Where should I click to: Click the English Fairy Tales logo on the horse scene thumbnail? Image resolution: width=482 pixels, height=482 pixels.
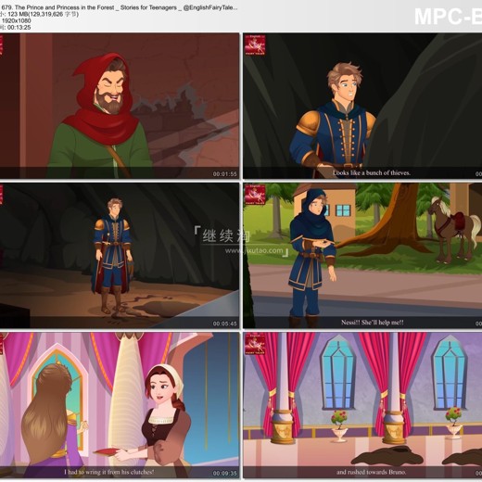[x=255, y=195]
